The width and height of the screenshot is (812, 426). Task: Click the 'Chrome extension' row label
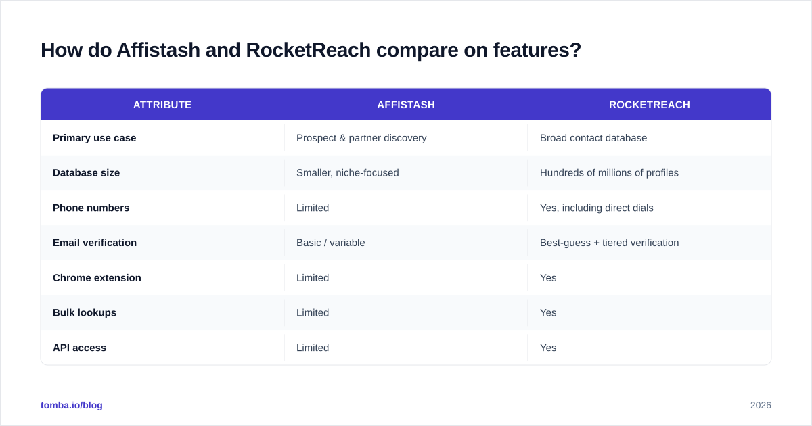(x=97, y=278)
